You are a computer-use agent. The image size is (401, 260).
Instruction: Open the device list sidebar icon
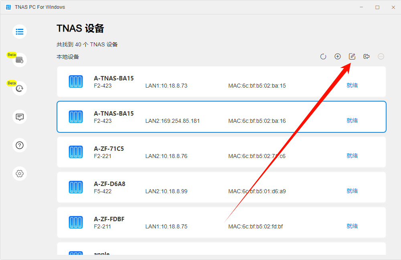(x=20, y=32)
